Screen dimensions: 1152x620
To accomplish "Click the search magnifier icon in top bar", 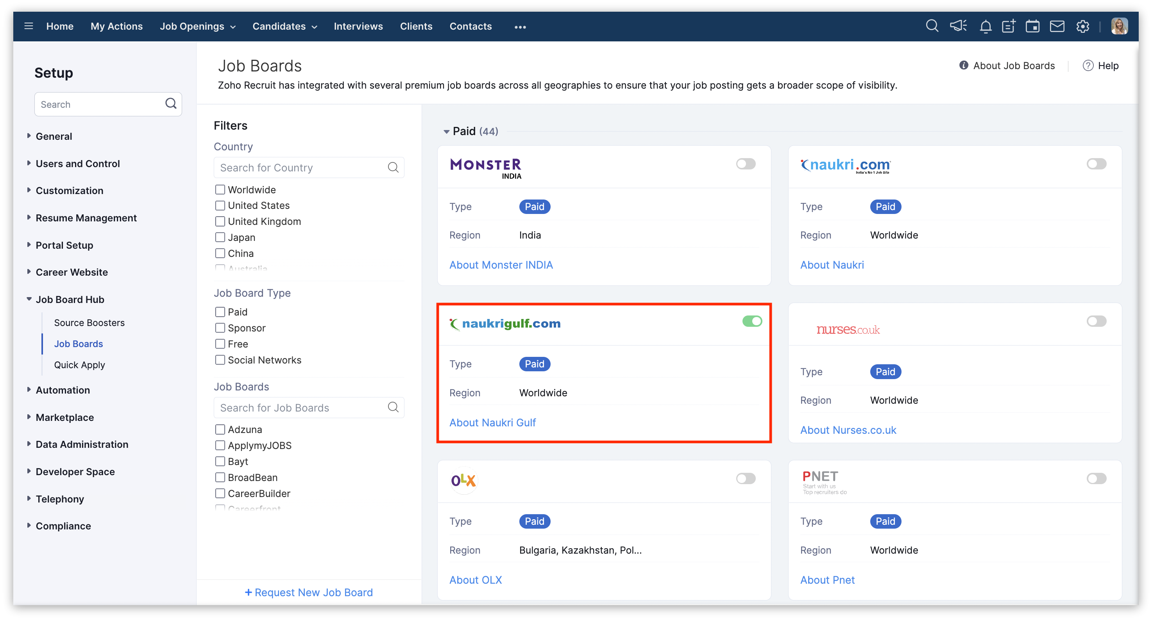I will pyautogui.click(x=932, y=27).
